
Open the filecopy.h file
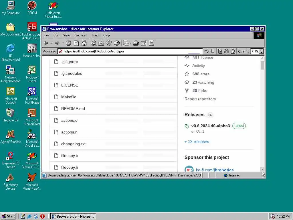coord(70,167)
